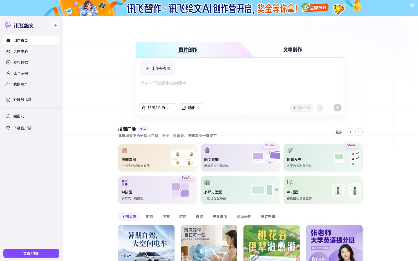Click 更多 in 技能广场
The image size is (418, 261).
point(339,132)
